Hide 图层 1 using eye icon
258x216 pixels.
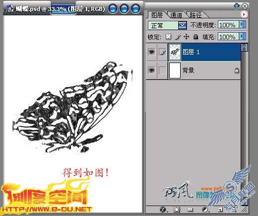coord(151,52)
